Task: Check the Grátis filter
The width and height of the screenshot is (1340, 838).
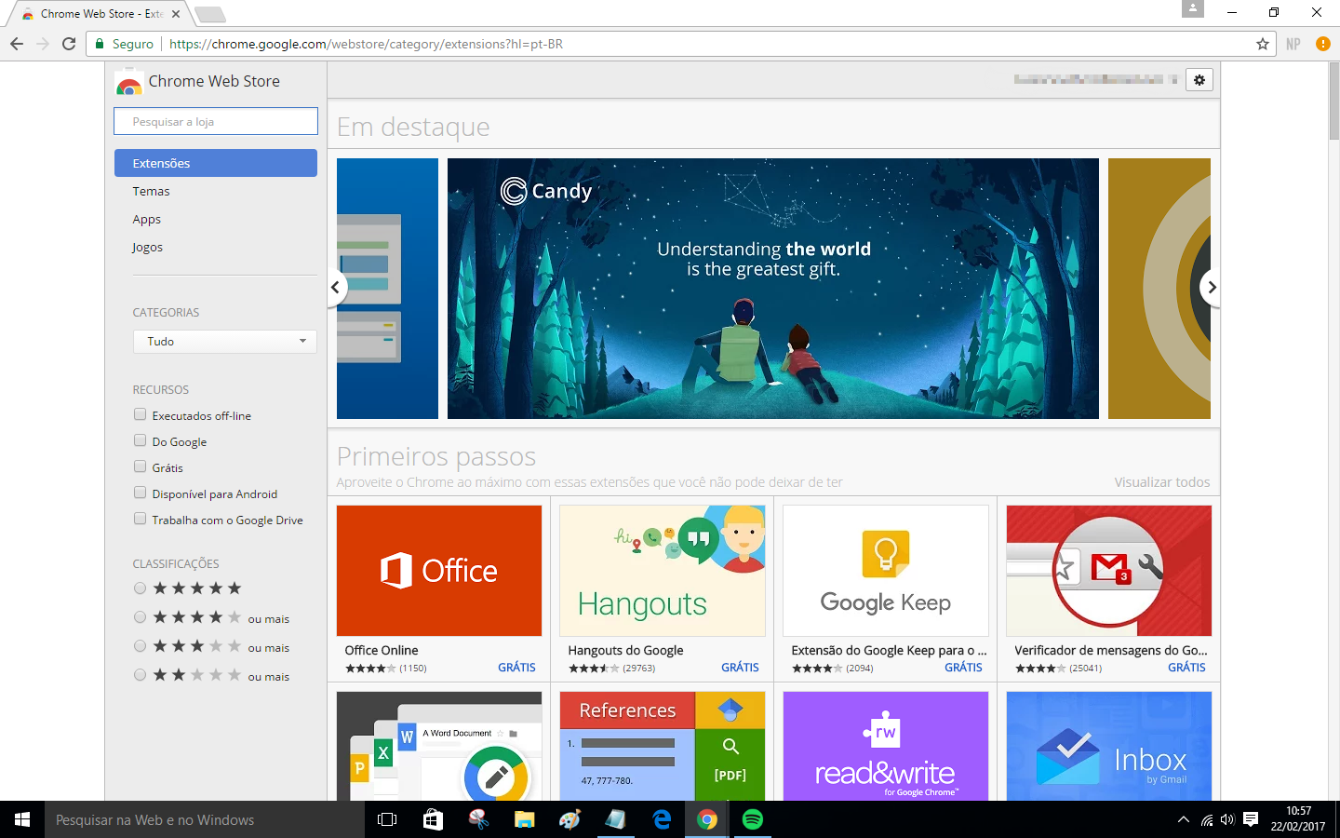Action: (x=140, y=466)
